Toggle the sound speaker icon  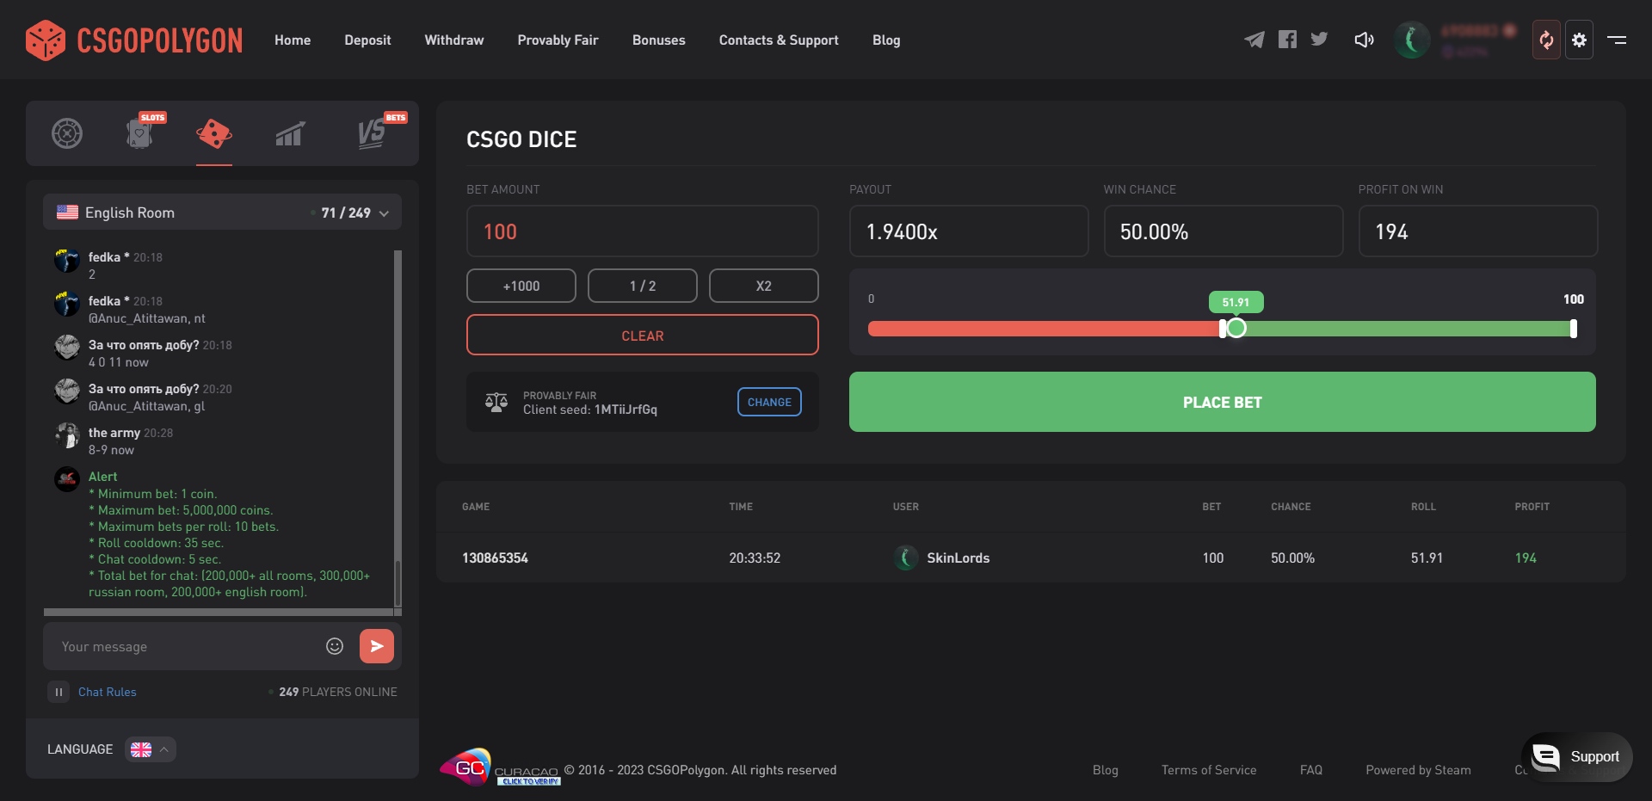click(1364, 40)
